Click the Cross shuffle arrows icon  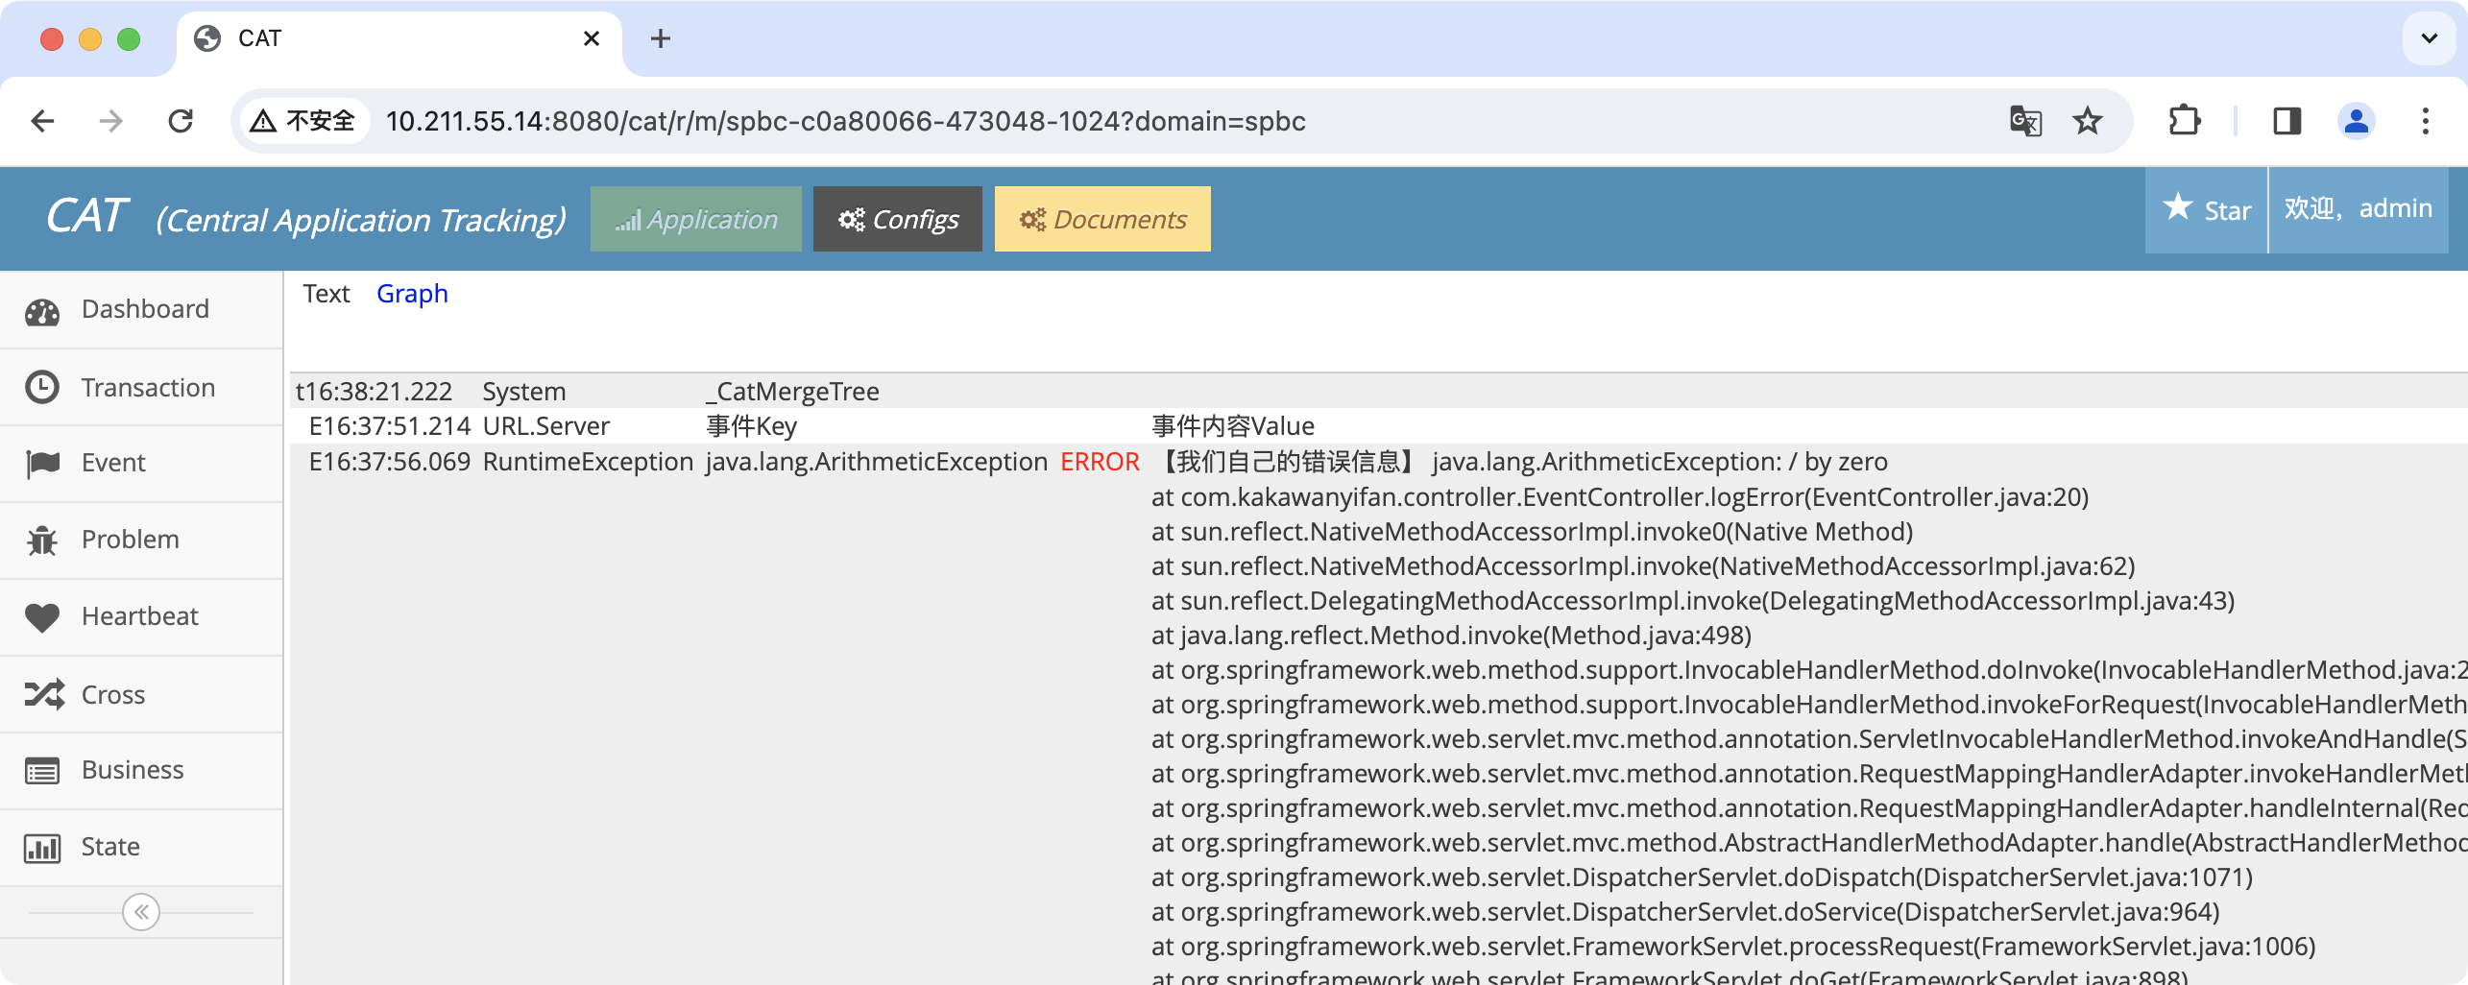coord(44,694)
